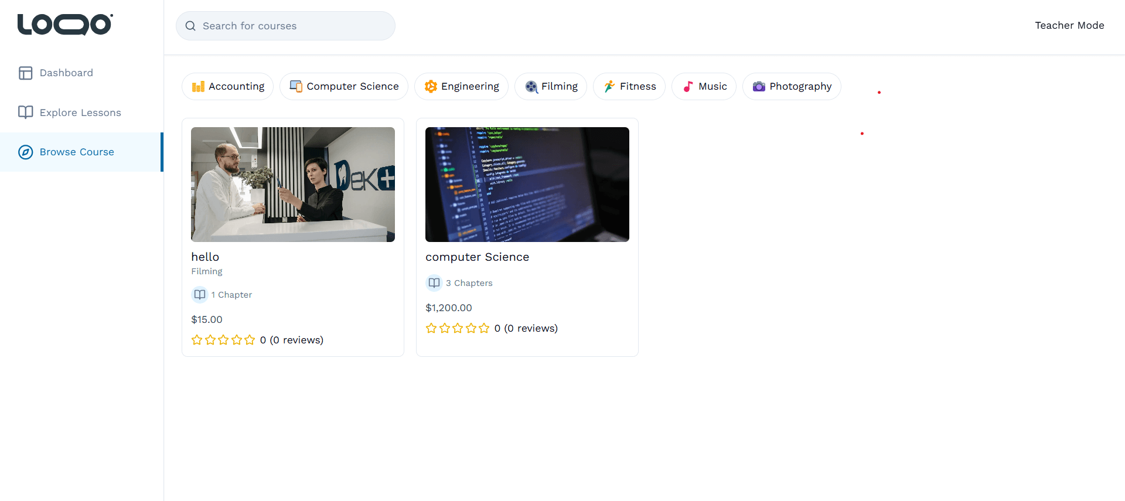Click the Fitness runner icon
Image resolution: width=1125 pixels, height=501 pixels.
pyautogui.click(x=609, y=87)
